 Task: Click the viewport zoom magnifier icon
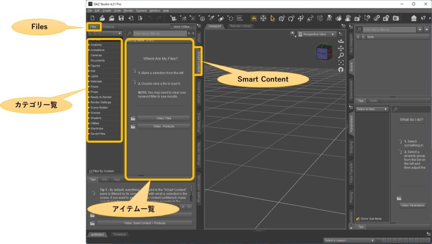pyautogui.click(x=341, y=55)
